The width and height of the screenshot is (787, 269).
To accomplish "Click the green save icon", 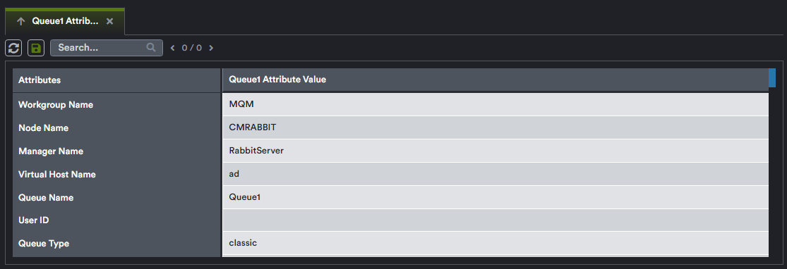I will point(36,48).
